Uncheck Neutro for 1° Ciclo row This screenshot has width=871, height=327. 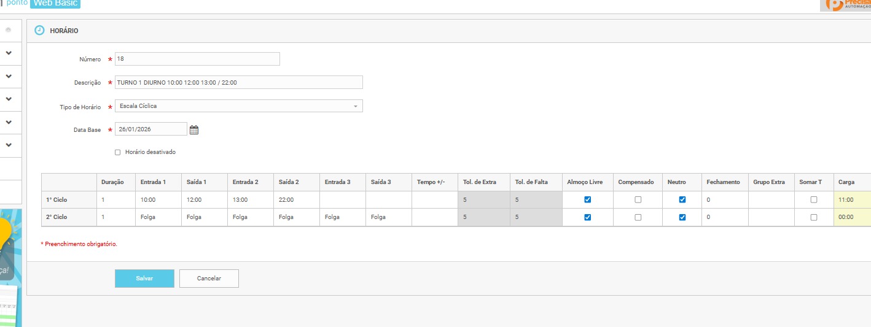coord(682,199)
